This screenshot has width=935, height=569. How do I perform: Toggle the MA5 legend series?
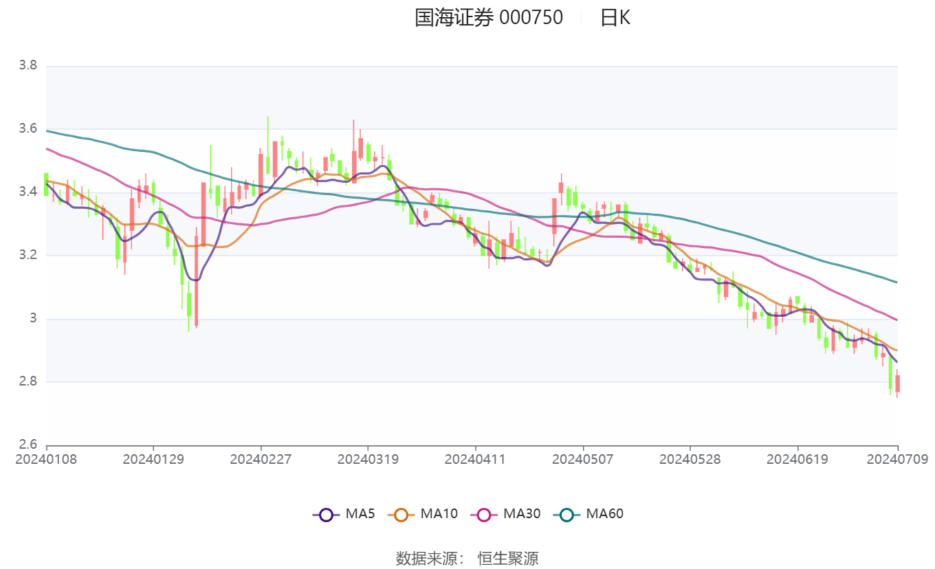click(343, 513)
